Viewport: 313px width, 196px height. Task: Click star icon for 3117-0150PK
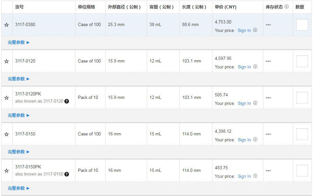pyautogui.click(x=6, y=171)
